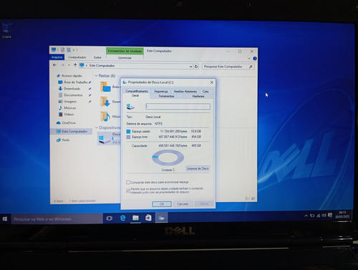Open File Explorer from the taskbar

tap(135, 218)
